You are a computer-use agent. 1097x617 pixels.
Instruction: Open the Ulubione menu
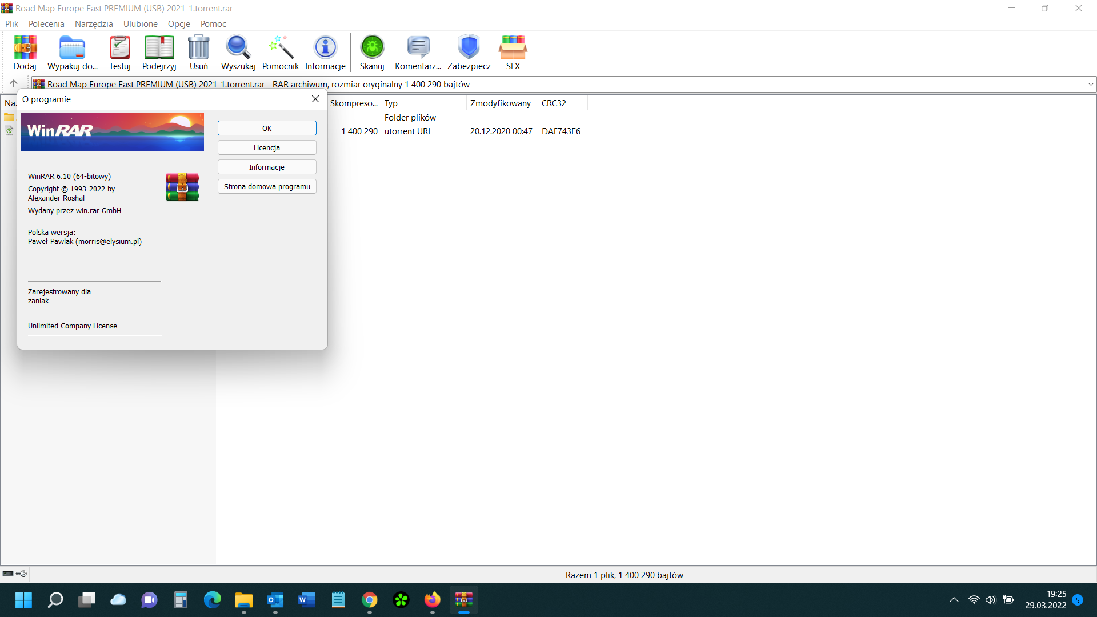click(x=141, y=23)
